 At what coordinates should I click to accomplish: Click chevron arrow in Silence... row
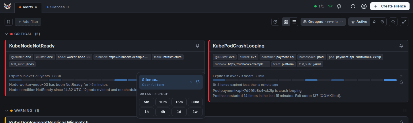point(191,82)
